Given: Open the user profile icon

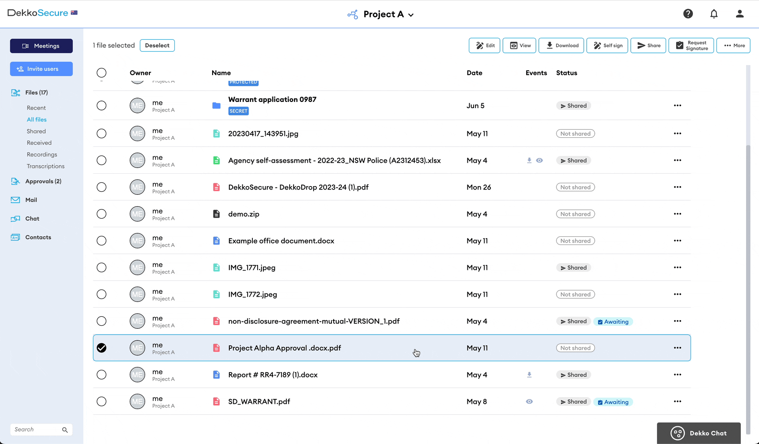Looking at the screenshot, I should click(740, 14).
